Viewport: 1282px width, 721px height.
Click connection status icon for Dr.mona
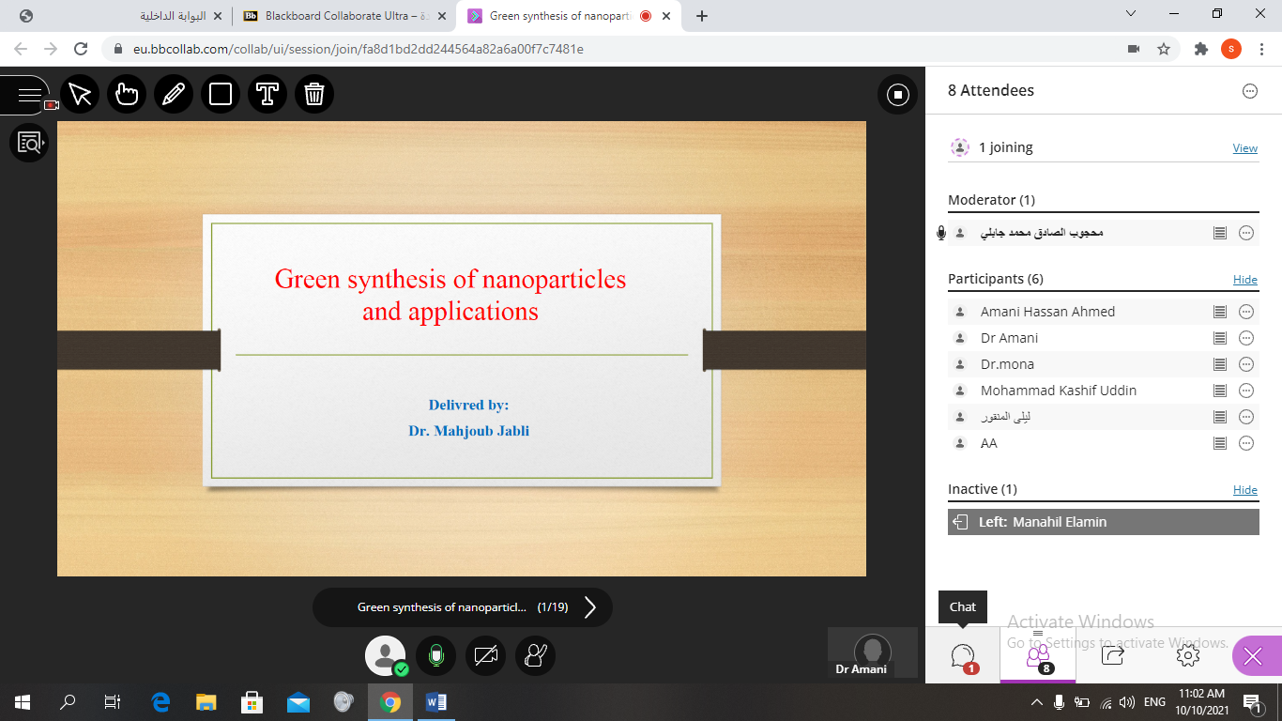(1220, 364)
